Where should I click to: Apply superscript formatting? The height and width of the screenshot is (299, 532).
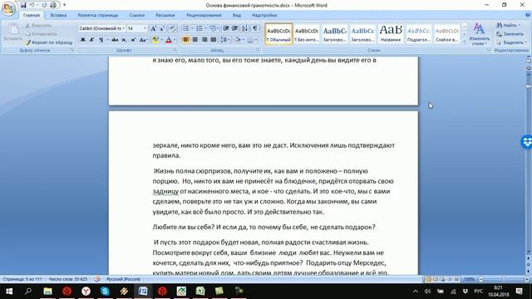(x=133, y=40)
